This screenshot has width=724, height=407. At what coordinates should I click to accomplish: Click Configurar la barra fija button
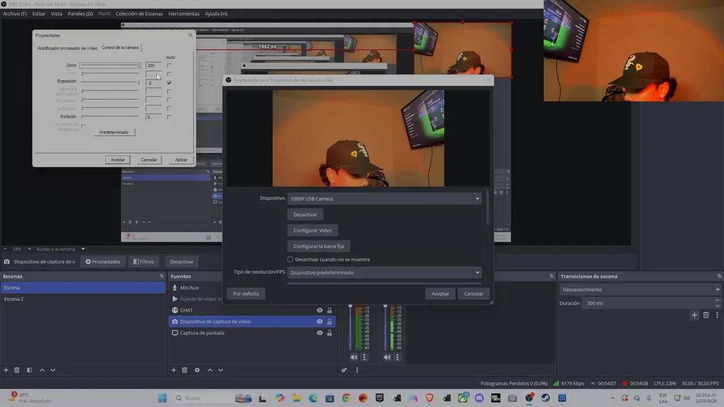pyautogui.click(x=318, y=246)
